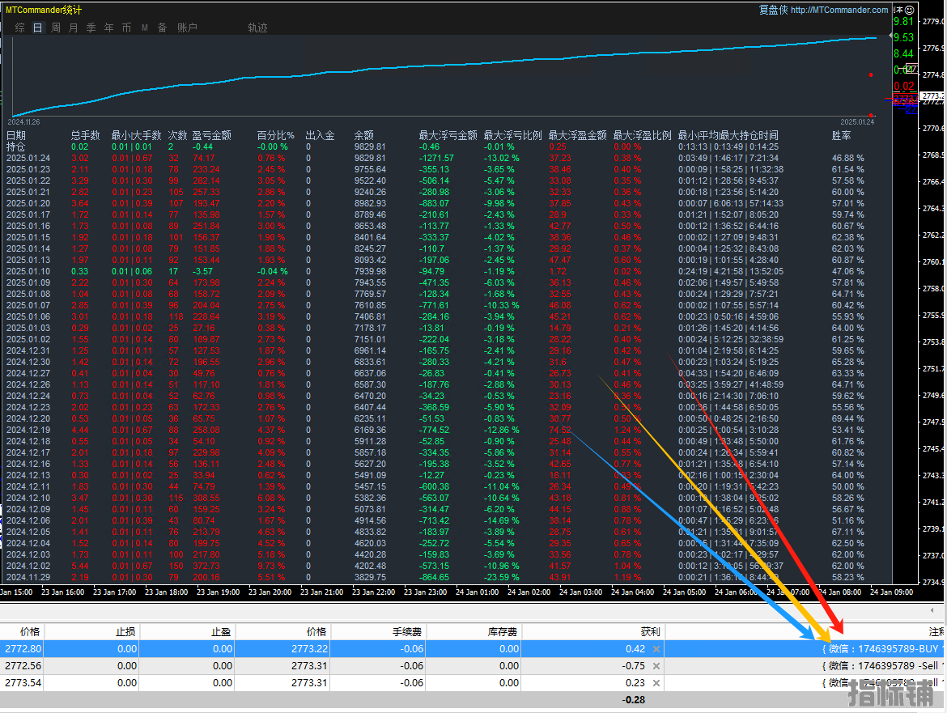The image size is (947, 713).
Task: Select the M tab
Action: (144, 28)
